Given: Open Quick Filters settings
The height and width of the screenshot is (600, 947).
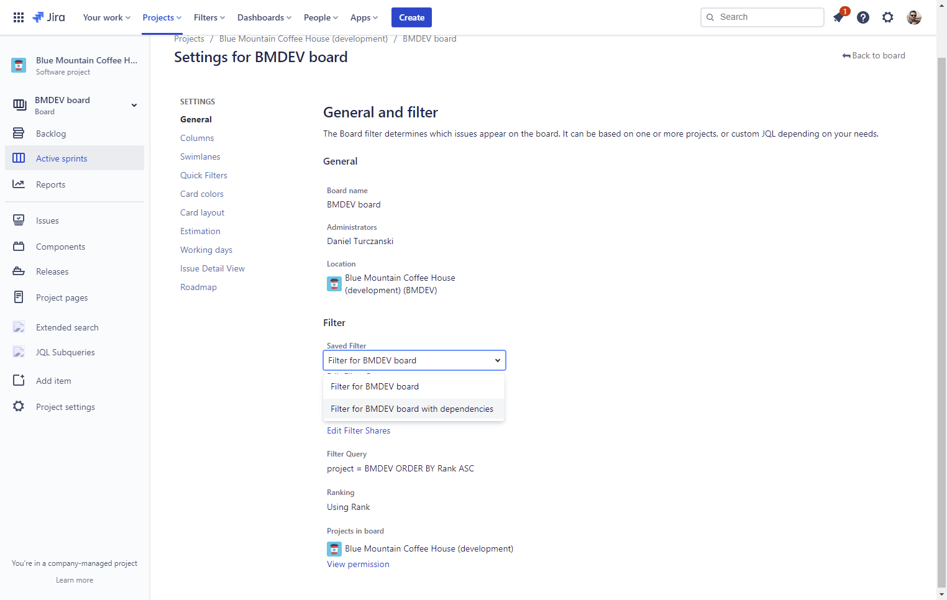Looking at the screenshot, I should tap(204, 175).
